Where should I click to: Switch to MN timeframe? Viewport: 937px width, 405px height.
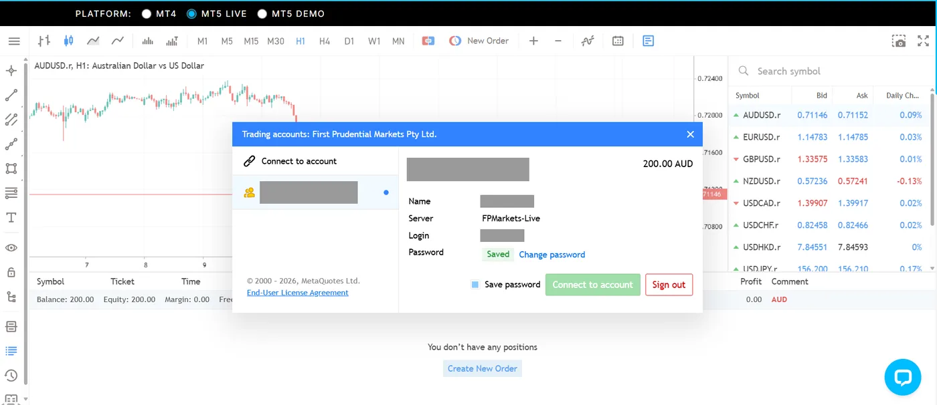coord(398,41)
